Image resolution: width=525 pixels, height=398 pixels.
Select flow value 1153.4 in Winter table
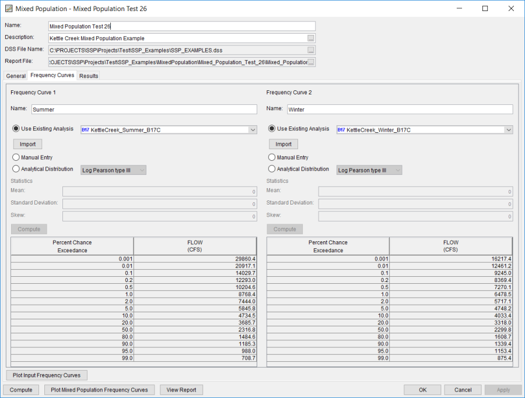[x=451, y=351]
